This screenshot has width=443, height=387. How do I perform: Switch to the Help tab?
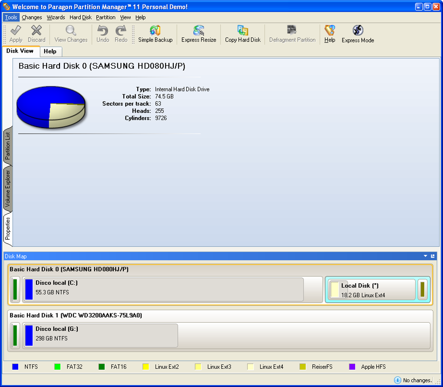point(50,51)
